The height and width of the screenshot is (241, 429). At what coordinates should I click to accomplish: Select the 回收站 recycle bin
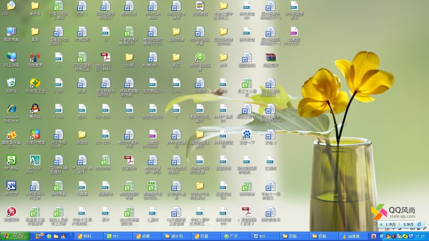click(12, 83)
